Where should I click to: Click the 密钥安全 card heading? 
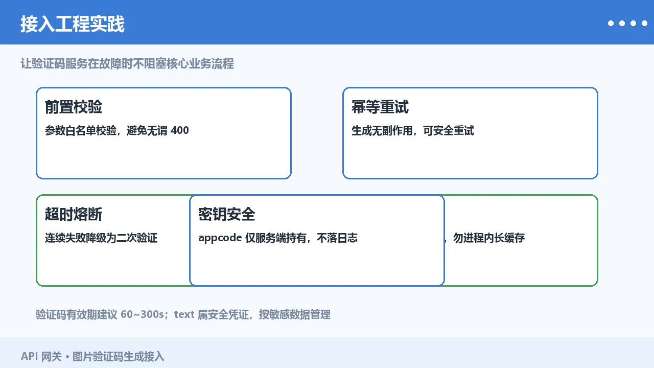tap(227, 214)
